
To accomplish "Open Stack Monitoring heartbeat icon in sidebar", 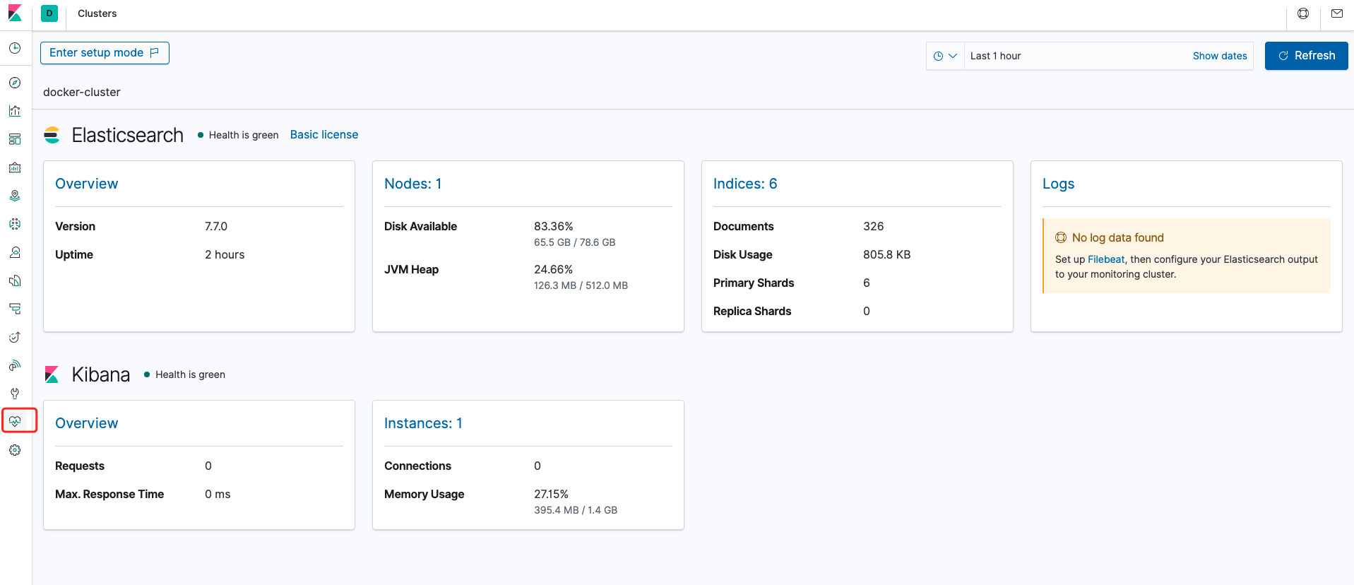I will click(x=15, y=422).
